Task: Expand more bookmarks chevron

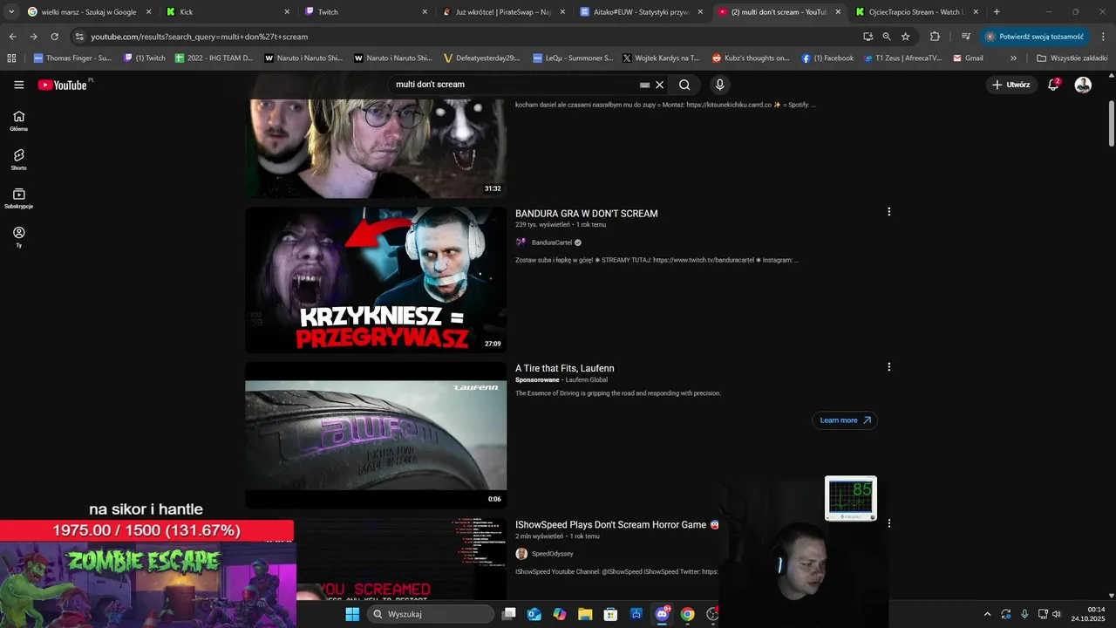Action: pyautogui.click(x=1013, y=58)
